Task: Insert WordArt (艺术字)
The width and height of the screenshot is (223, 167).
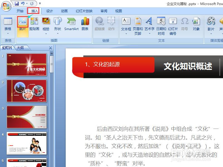Action: click(149, 25)
